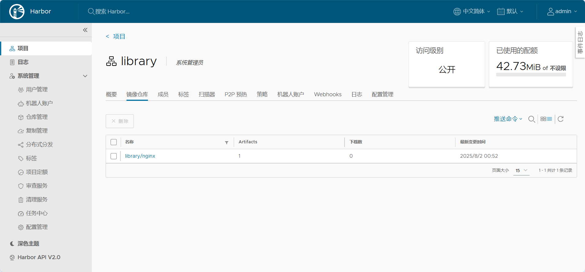Viewport: 585px width, 272px height.
Task: Click the repository search magnifier icon
Action: (x=532, y=119)
